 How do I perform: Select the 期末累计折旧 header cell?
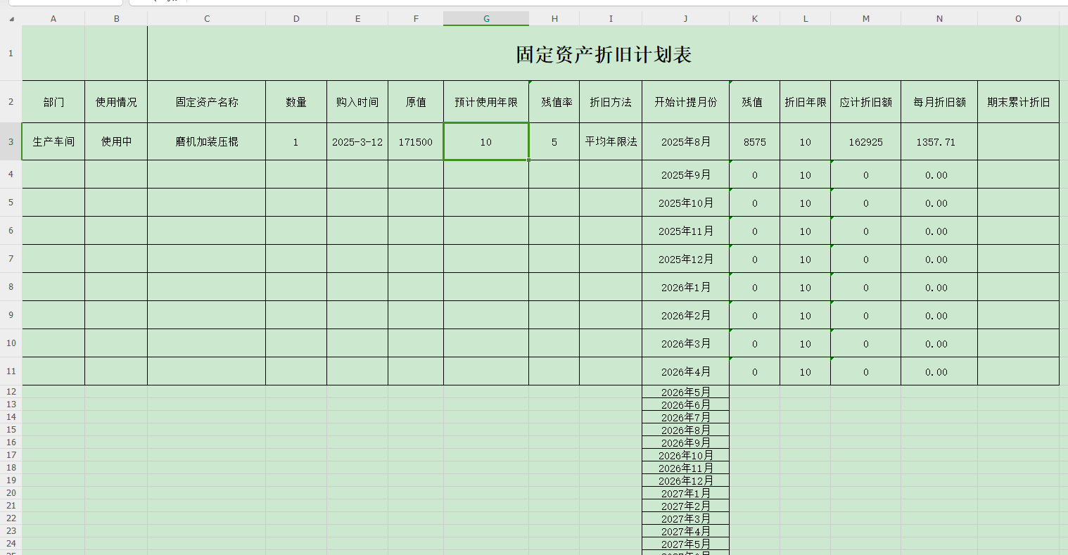coord(1018,102)
